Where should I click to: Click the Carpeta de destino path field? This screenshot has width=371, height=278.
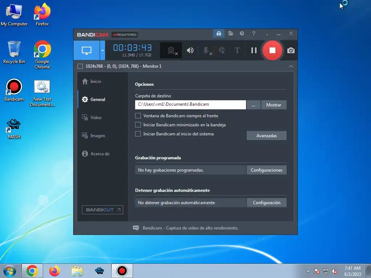pyautogui.click(x=191, y=105)
